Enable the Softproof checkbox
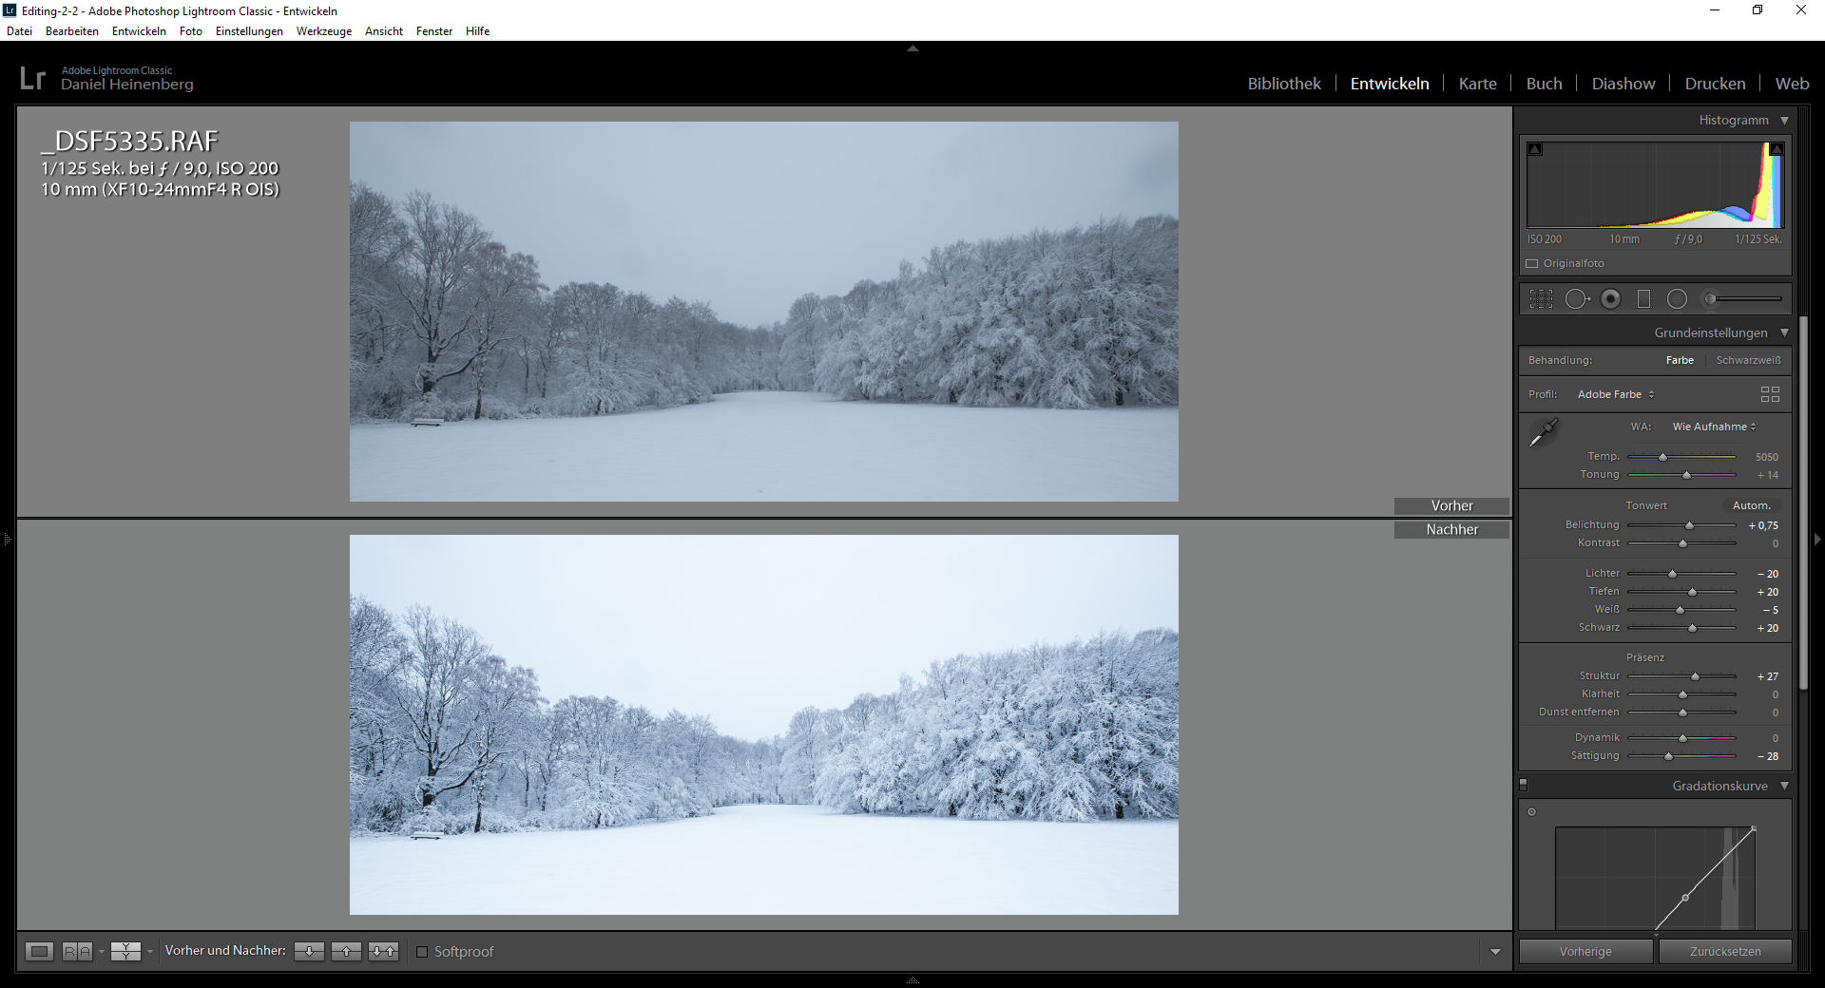The height and width of the screenshot is (988, 1825). [423, 952]
